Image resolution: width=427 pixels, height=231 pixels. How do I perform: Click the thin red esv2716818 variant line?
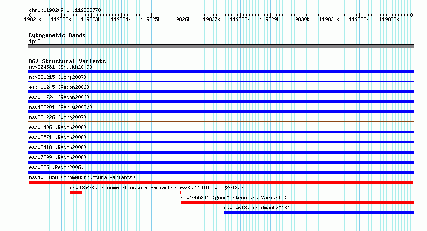[x=297, y=192]
